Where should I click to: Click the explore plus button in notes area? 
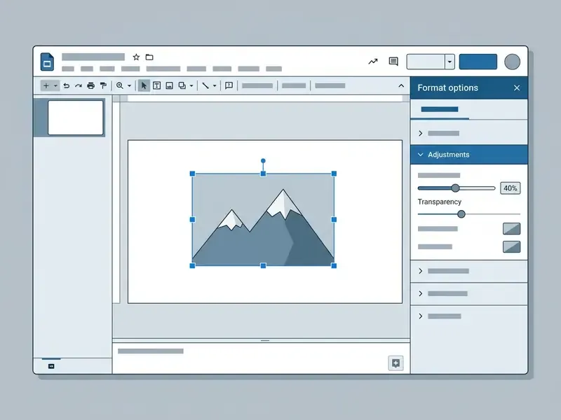pyautogui.click(x=396, y=363)
